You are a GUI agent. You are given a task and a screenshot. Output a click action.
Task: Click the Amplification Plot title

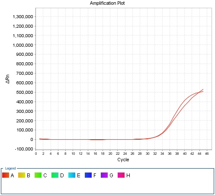coord(107,3)
